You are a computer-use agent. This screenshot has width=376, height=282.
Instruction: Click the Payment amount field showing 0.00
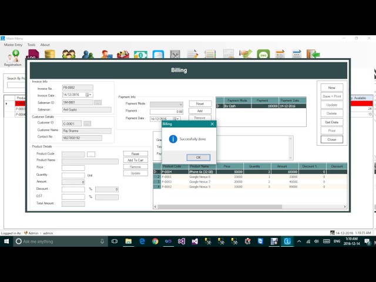[x=166, y=112]
